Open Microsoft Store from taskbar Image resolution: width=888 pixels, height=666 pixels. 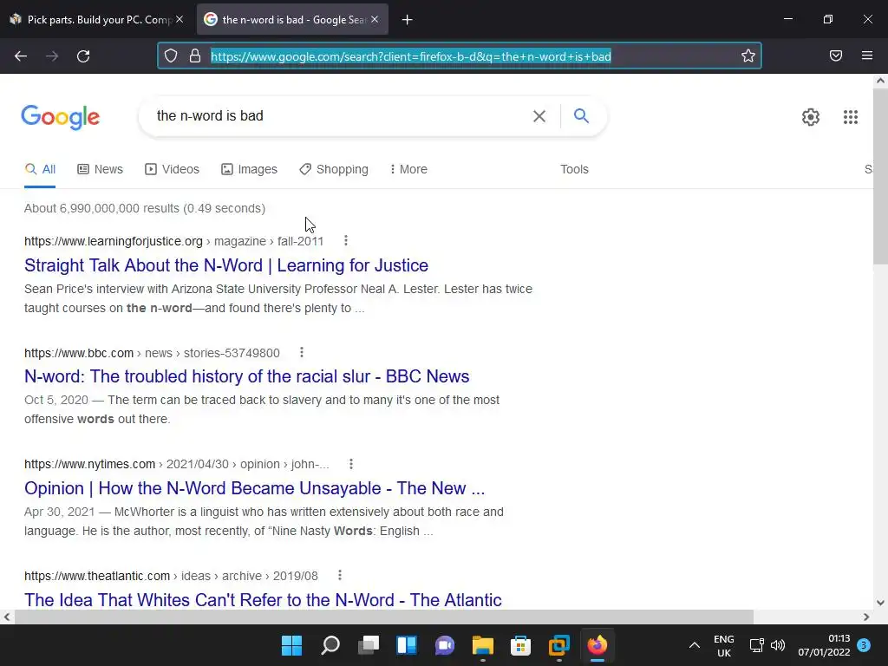[x=520, y=645]
